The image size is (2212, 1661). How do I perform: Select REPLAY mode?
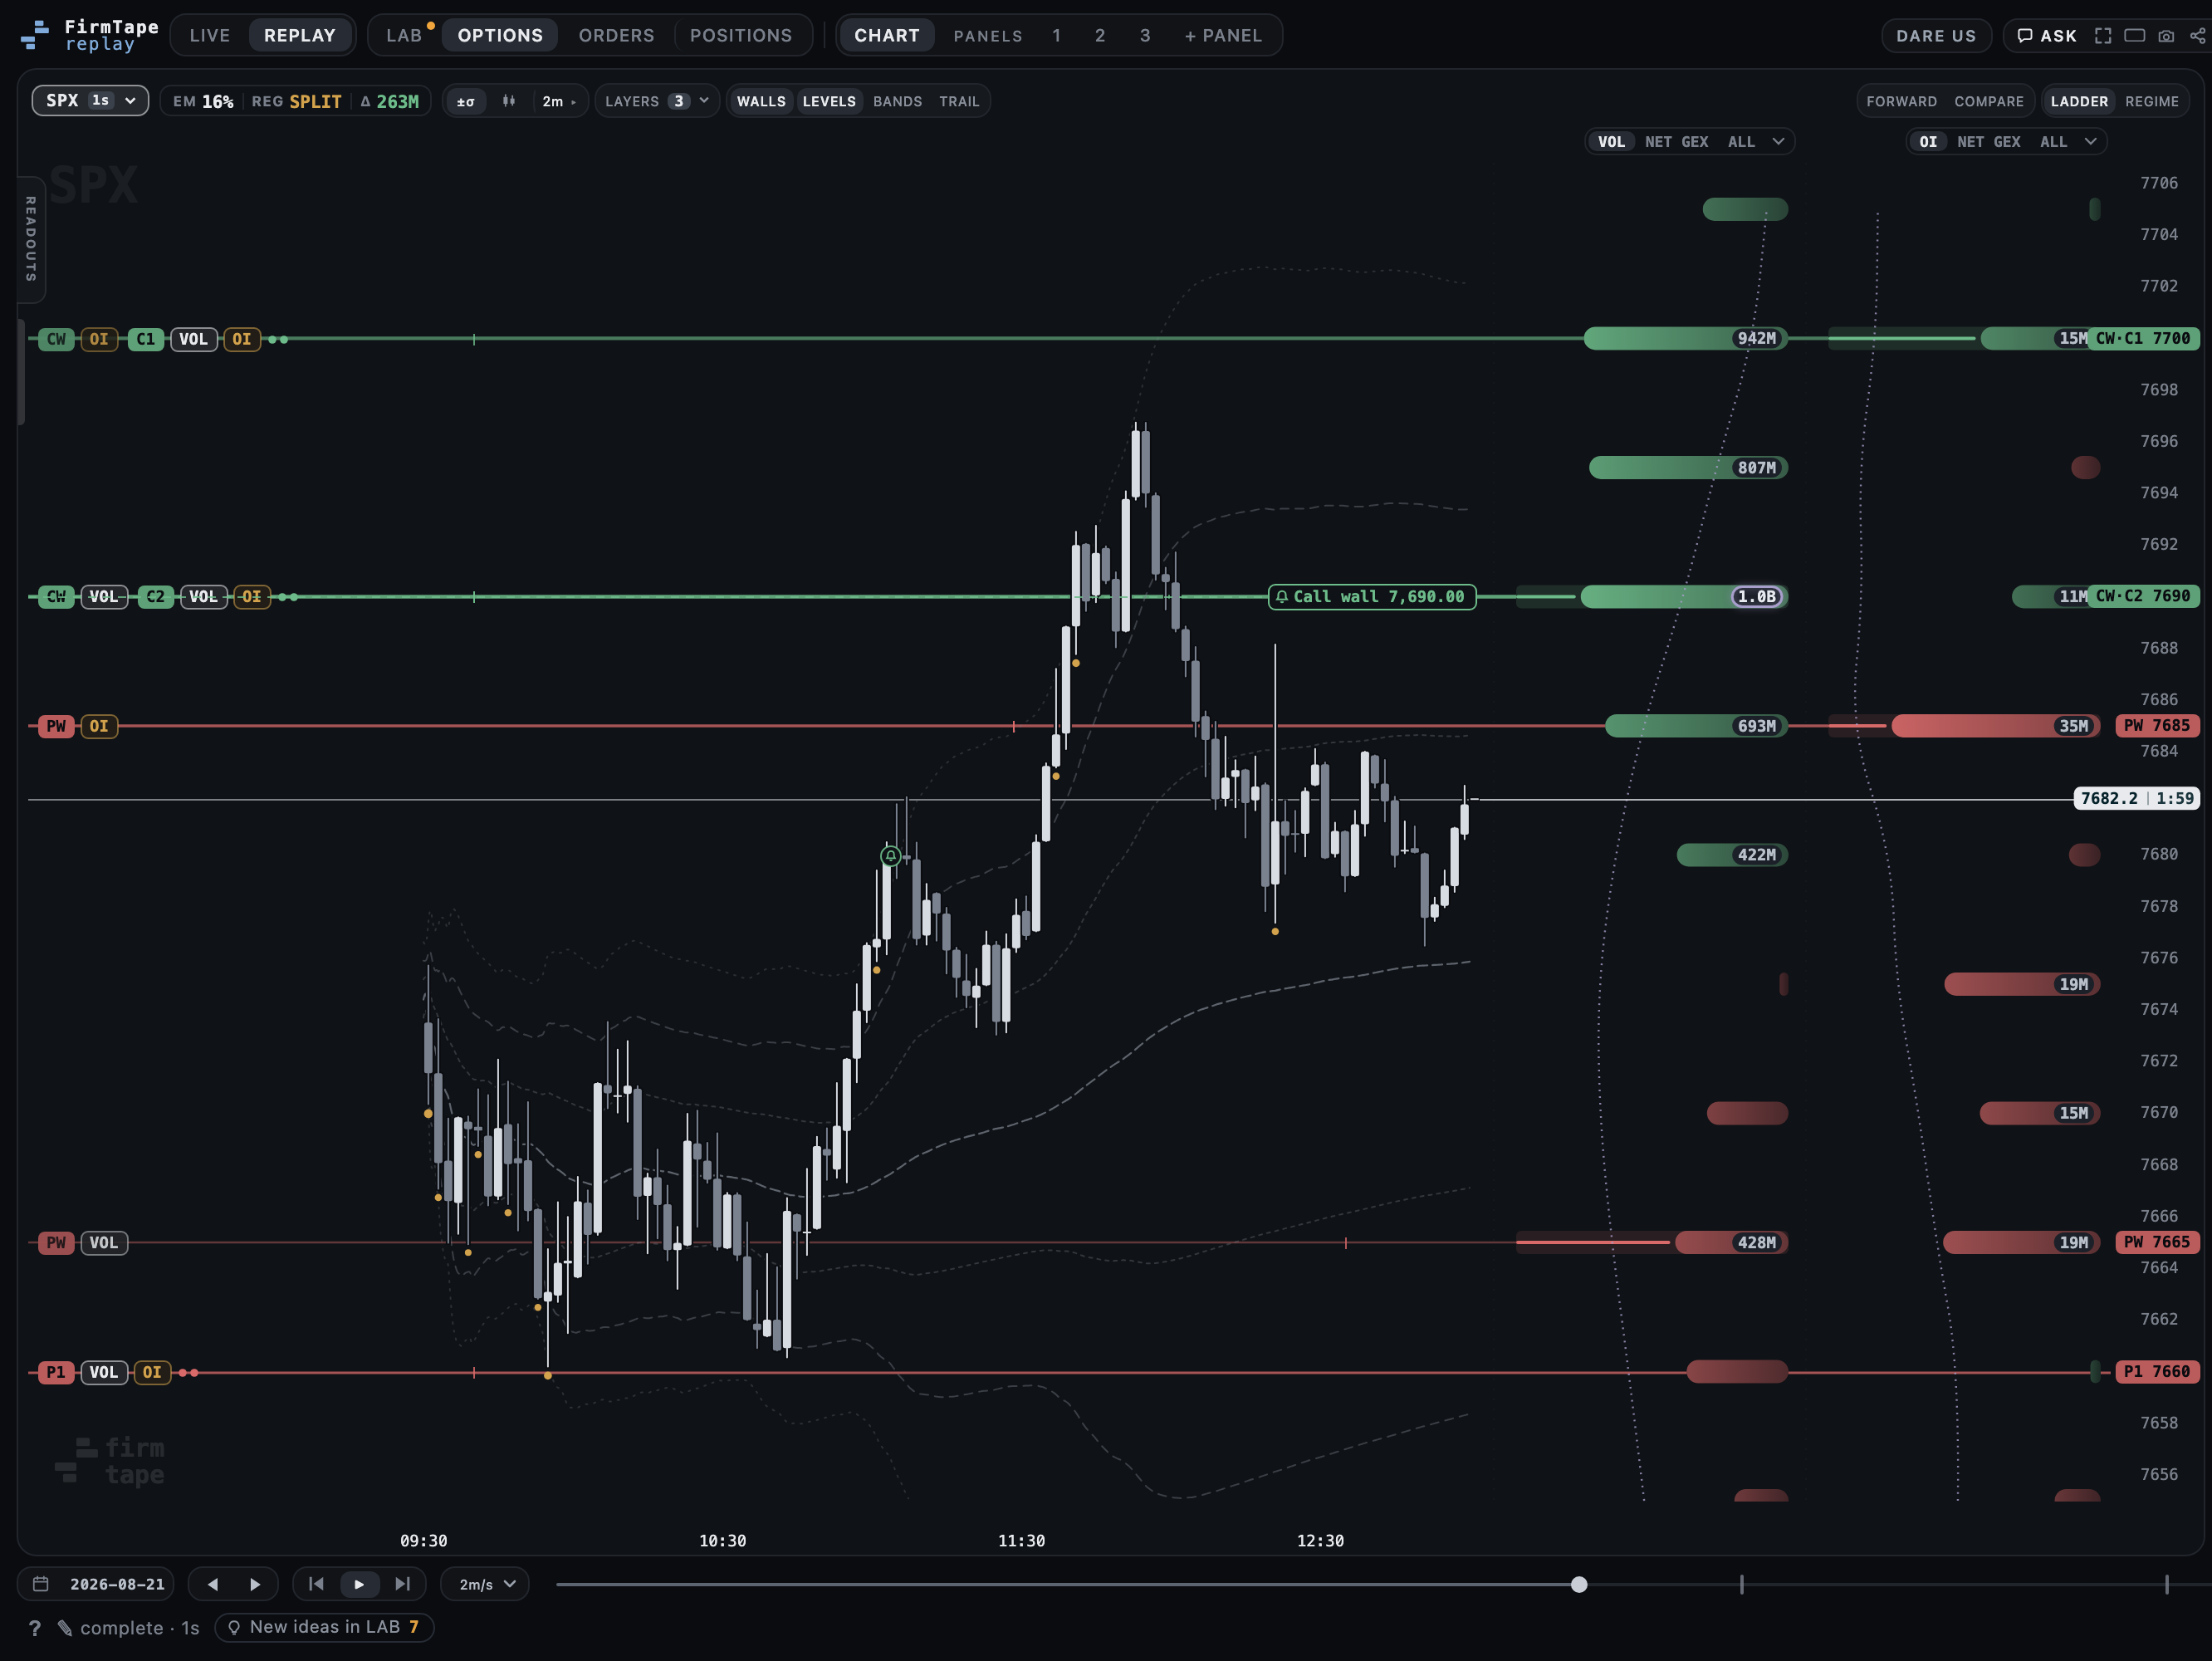(x=300, y=35)
